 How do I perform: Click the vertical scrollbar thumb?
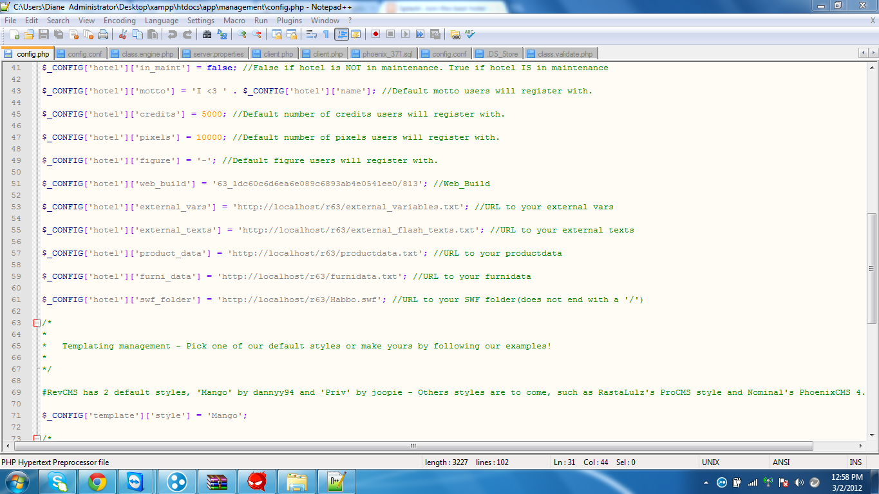coord(872,269)
